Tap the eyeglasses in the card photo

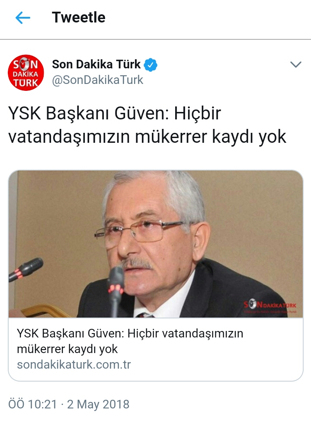pos(139,233)
